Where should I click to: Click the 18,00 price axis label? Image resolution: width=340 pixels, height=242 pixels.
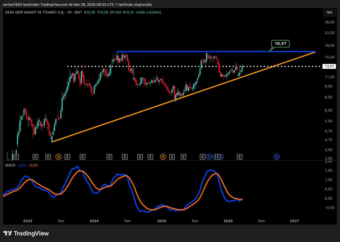pos(330,46)
